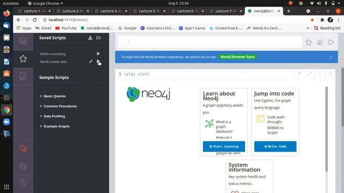This screenshot has height=193, width=344.
Task: Pin the :play start frame
Action: (299, 74)
